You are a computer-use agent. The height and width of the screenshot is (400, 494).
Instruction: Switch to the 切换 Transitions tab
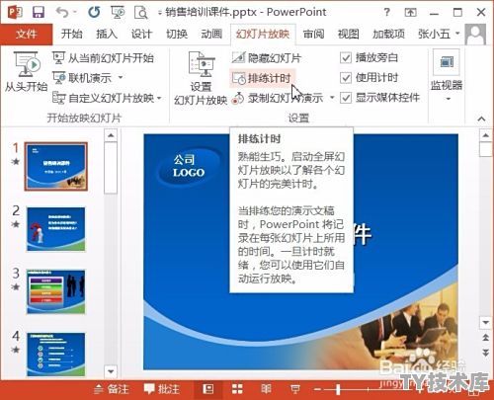click(177, 34)
